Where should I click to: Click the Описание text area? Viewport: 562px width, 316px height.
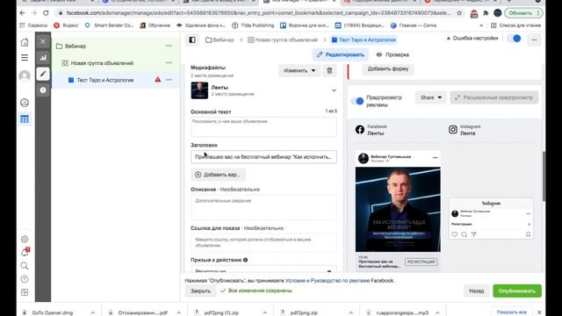(x=263, y=207)
